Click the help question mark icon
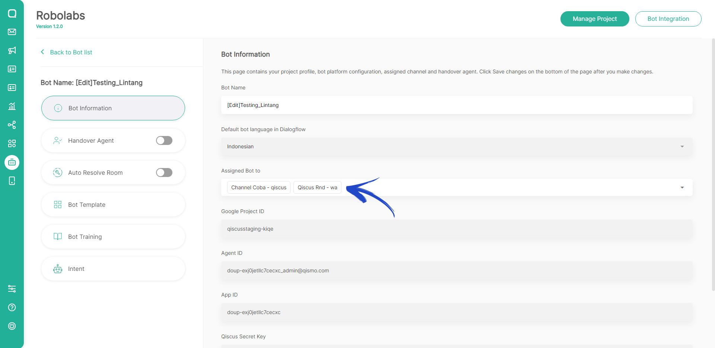Image resolution: width=715 pixels, height=348 pixels. pos(12,307)
